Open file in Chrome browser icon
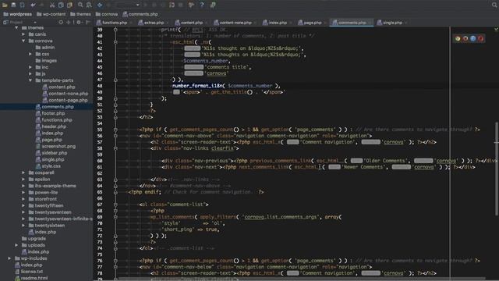Image resolution: width=499 pixels, height=281 pixels. click(458, 38)
